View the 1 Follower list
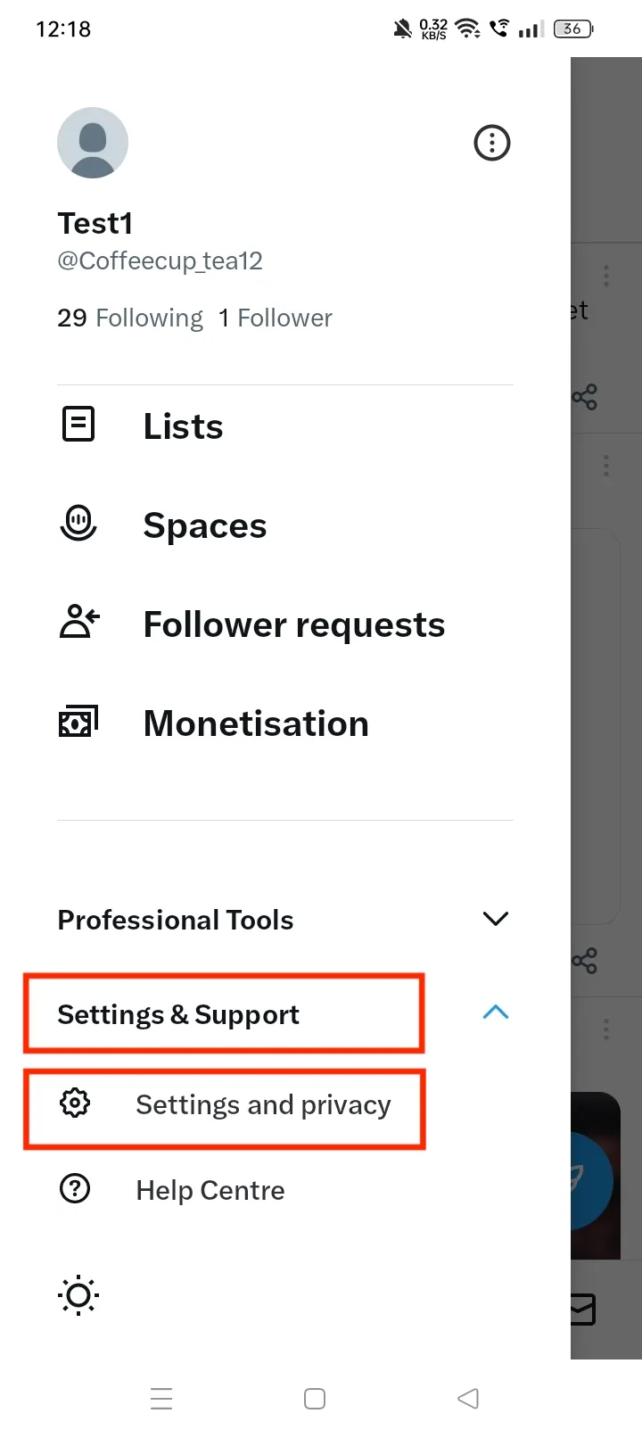Screen dimensions: 642x1438 point(276,318)
